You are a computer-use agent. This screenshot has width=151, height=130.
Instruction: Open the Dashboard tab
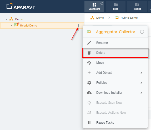click(x=94, y=7)
